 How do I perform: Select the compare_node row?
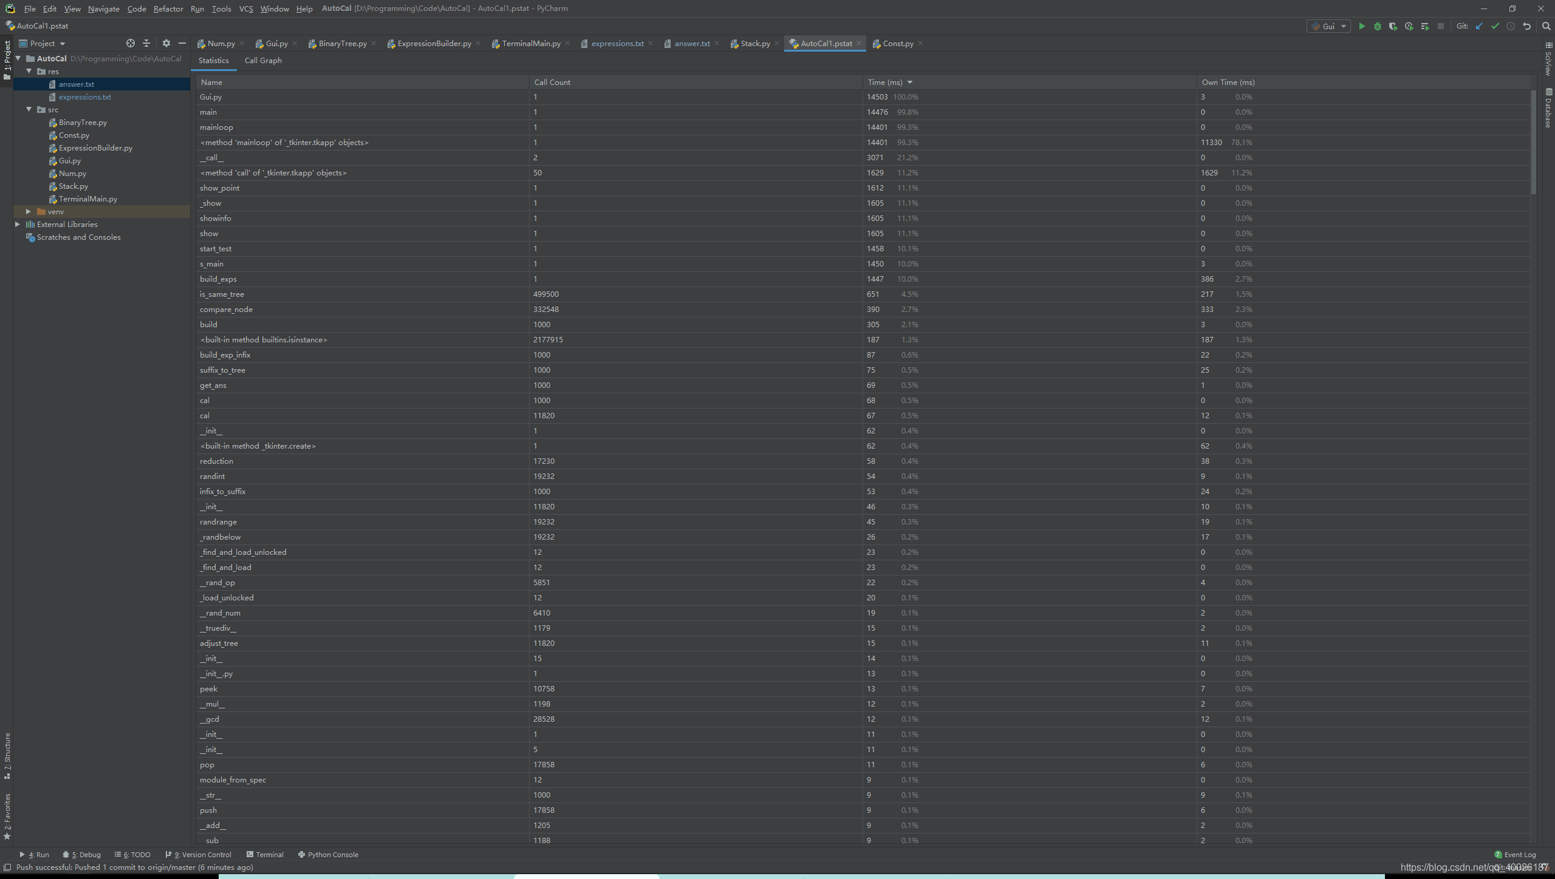pos(863,309)
